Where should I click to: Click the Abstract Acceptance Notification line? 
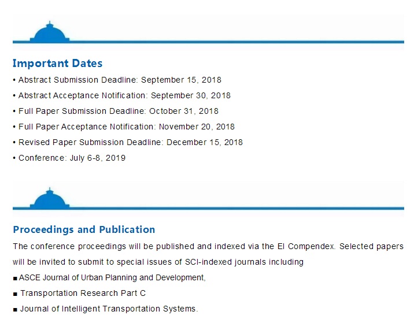(x=124, y=95)
